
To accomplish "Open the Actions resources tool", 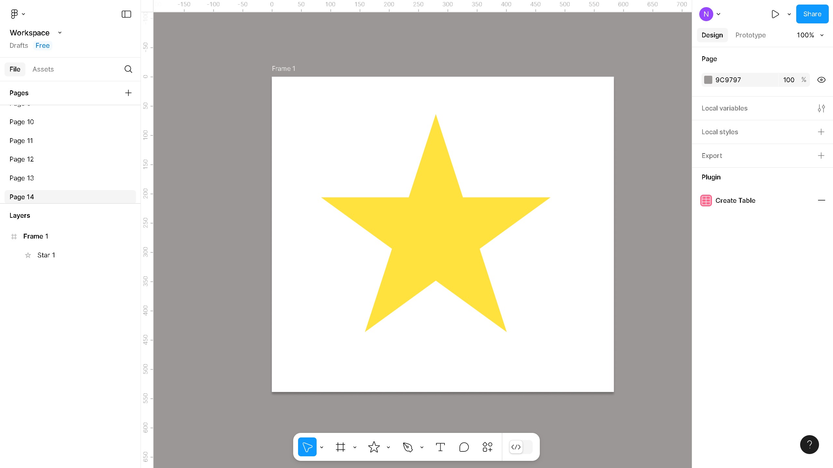I will pyautogui.click(x=487, y=447).
